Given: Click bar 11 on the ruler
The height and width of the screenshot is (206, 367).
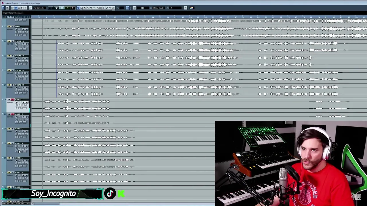Looking at the screenshot, I should pos(62,17).
